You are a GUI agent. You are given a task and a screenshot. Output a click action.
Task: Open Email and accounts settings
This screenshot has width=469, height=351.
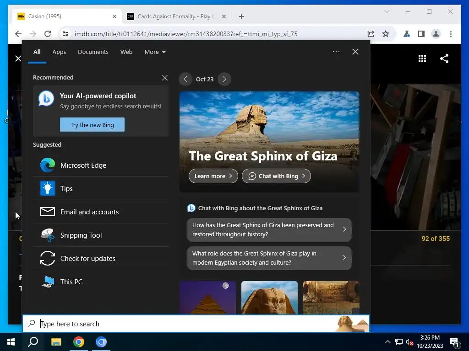[x=101, y=212]
